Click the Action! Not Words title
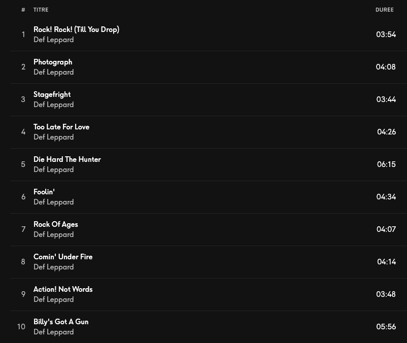Image resolution: width=407 pixels, height=343 pixels. coord(63,289)
